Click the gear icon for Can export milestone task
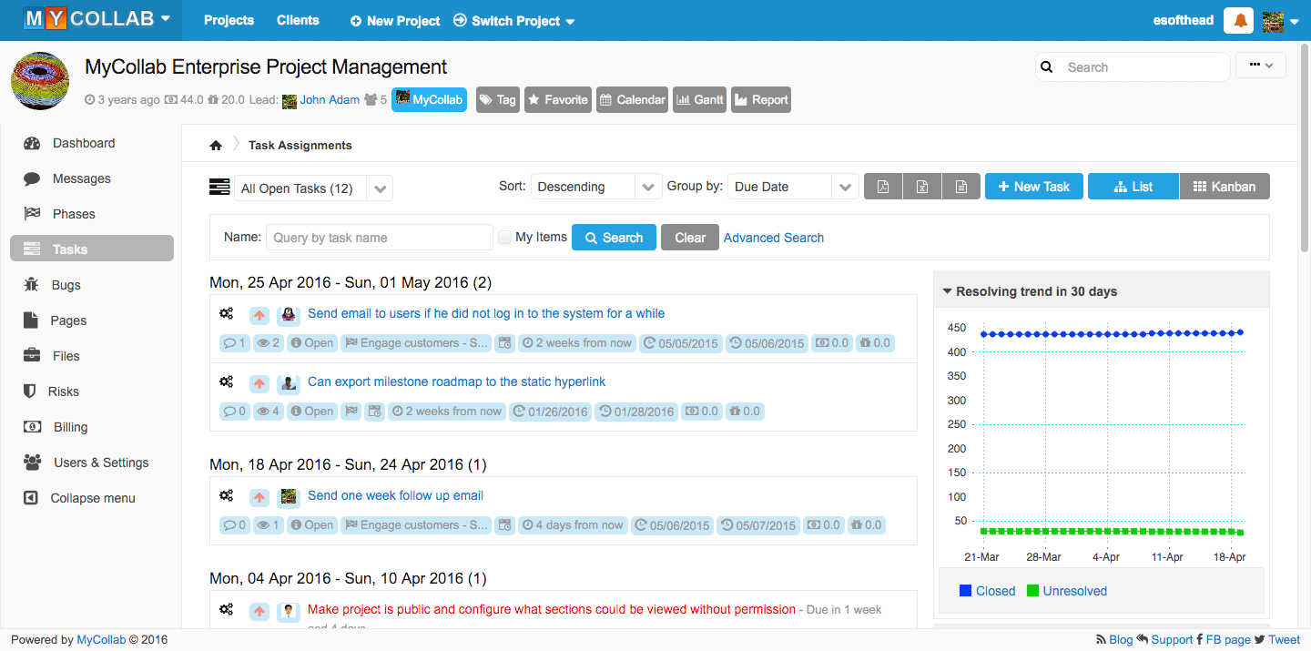The width and height of the screenshot is (1311, 651). pyautogui.click(x=227, y=381)
